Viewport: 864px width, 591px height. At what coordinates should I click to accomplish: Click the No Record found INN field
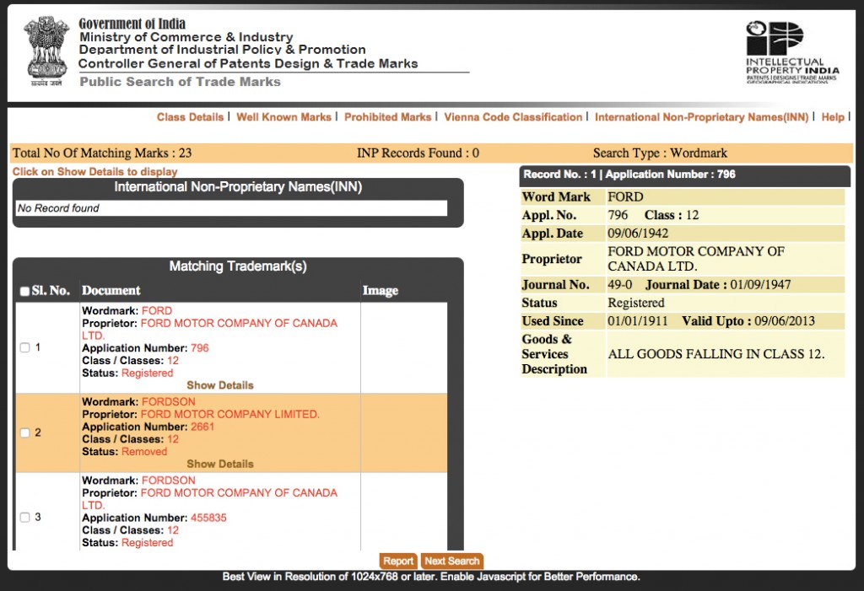[232, 207]
